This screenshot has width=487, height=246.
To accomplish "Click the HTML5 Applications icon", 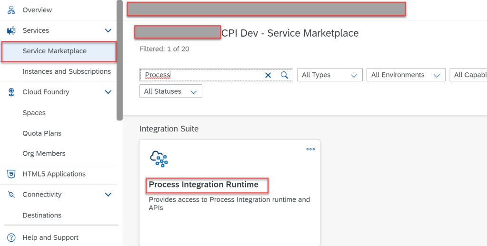I will click(11, 174).
